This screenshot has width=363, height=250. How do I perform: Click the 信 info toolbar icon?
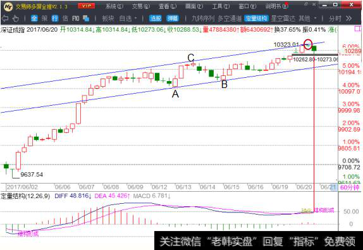65,18
